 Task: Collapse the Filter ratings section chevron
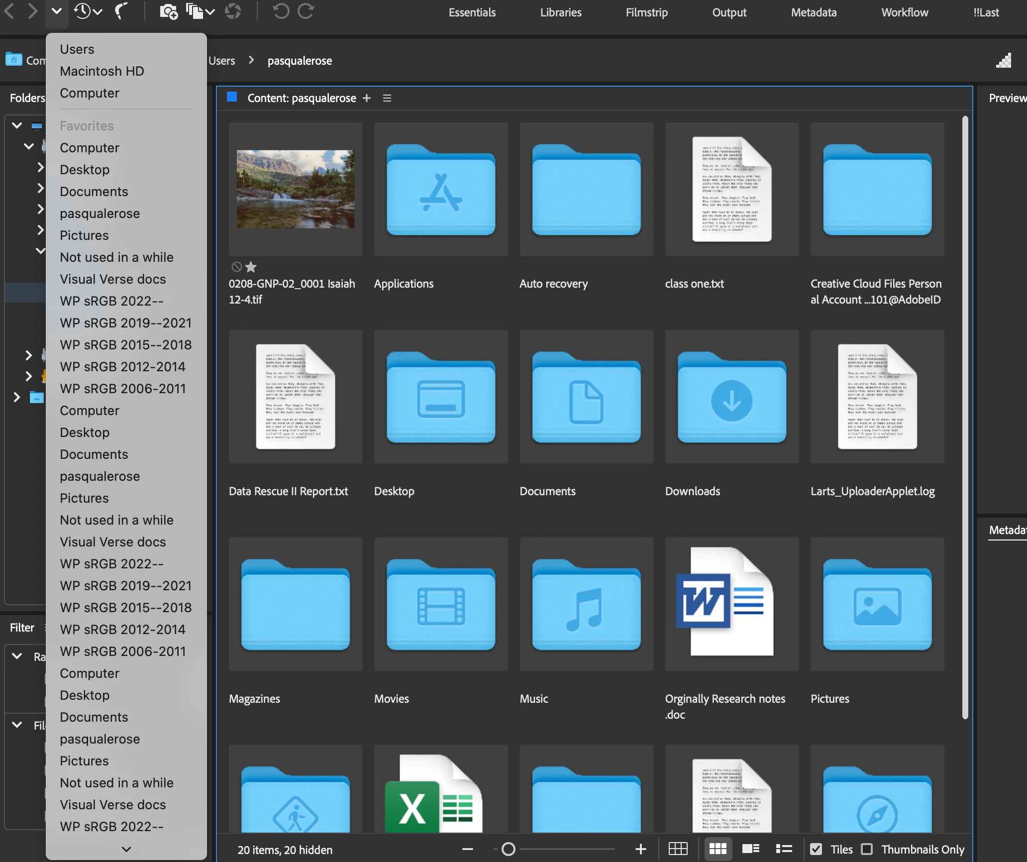(17, 656)
